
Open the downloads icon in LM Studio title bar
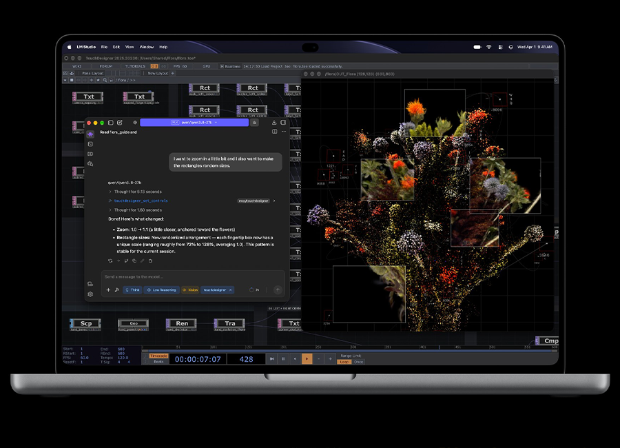(x=274, y=123)
